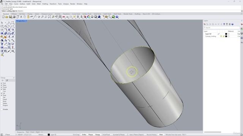Click the Layers panel search field
Screen dimensions: 243x136
tap(222, 28)
